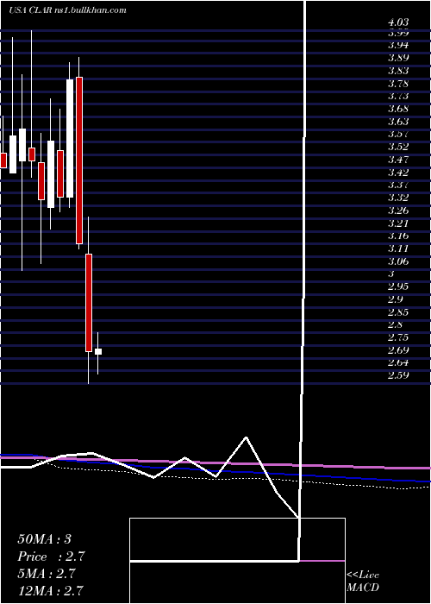Click the 'USA CLAR ns1.bullkhan.com' header text

pos(68,10)
